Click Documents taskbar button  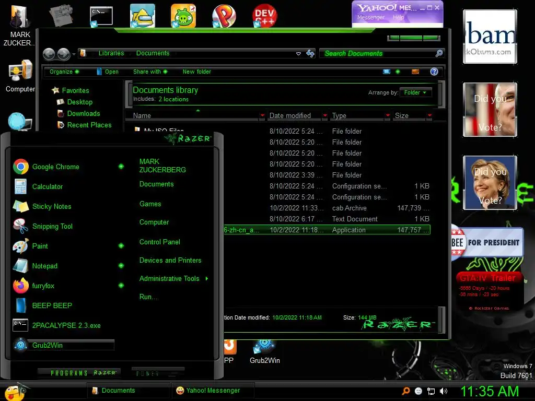[x=128, y=391]
